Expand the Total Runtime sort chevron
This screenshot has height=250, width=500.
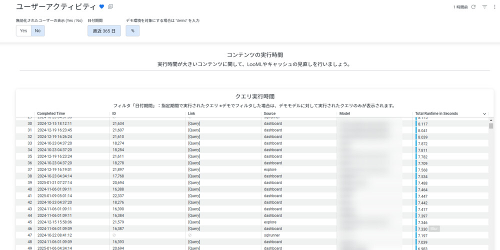[x=484, y=114]
